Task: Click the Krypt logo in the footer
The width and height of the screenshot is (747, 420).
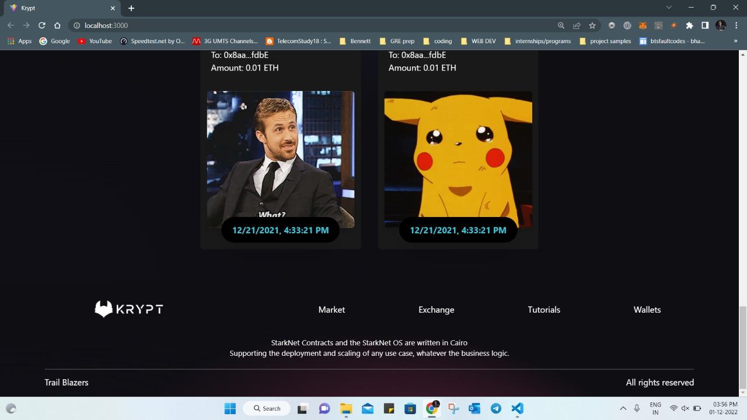Action: [x=129, y=309]
